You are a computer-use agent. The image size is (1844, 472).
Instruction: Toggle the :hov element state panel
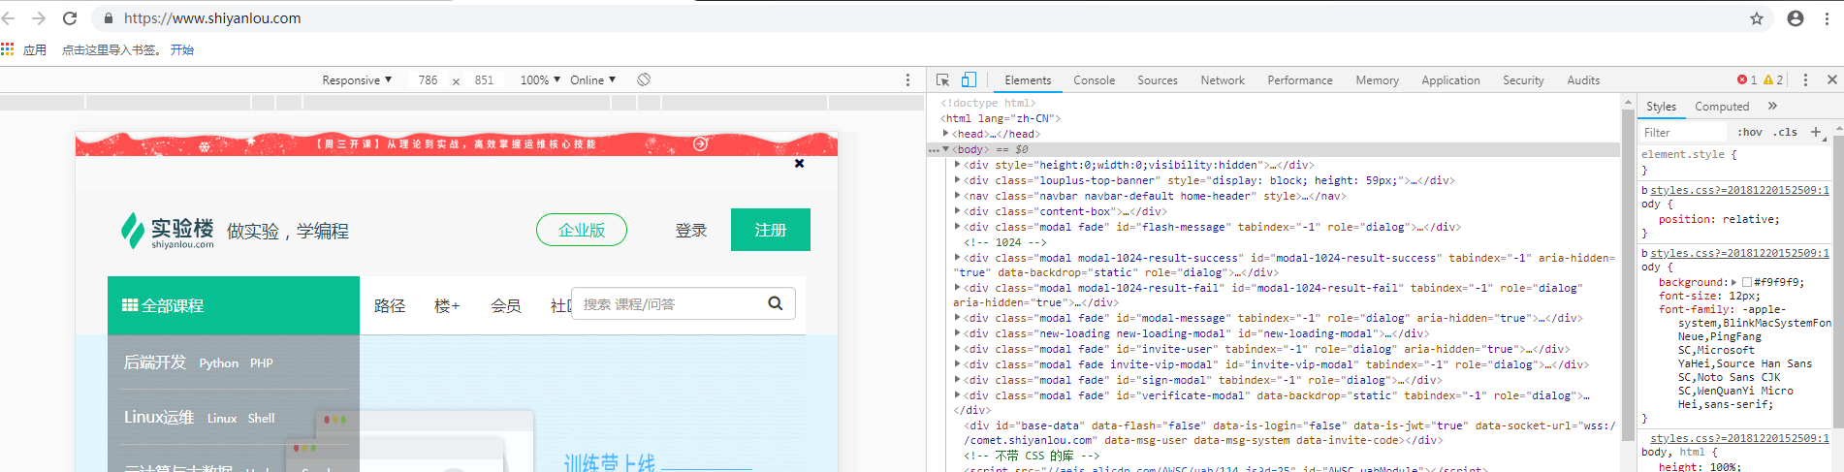(x=1750, y=133)
